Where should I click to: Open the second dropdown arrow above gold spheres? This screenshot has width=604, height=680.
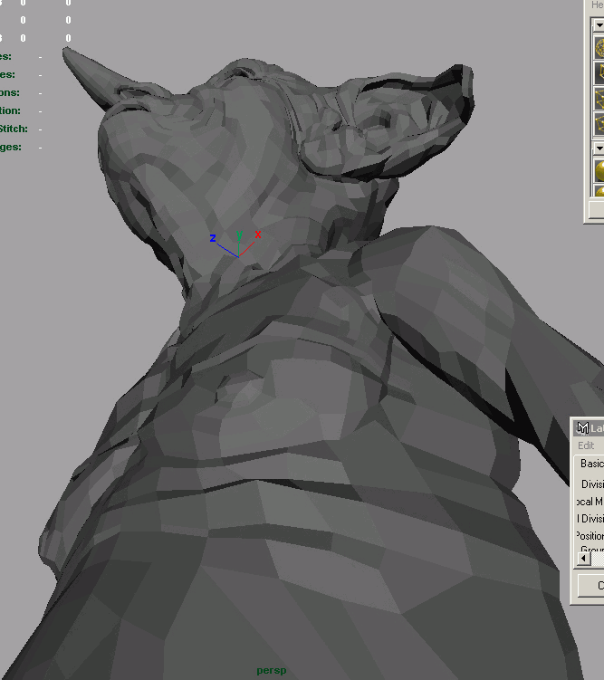coord(599,148)
